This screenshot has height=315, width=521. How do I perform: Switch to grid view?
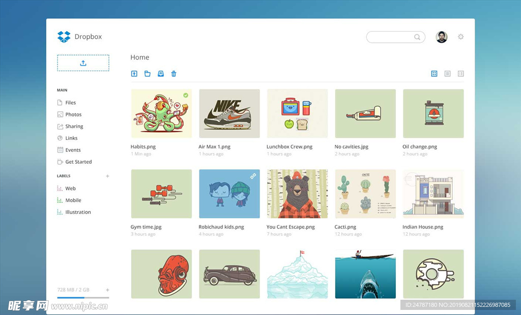coord(435,74)
